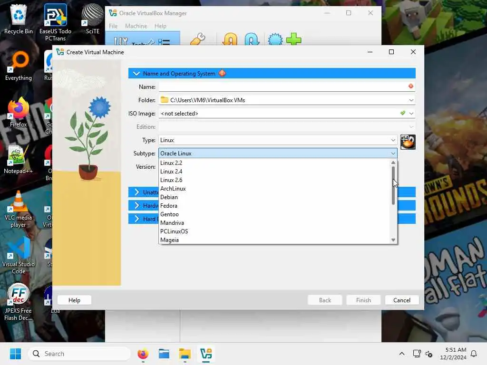Open the blue folder taskbar icon
The width and height of the screenshot is (487, 365).
(x=164, y=354)
